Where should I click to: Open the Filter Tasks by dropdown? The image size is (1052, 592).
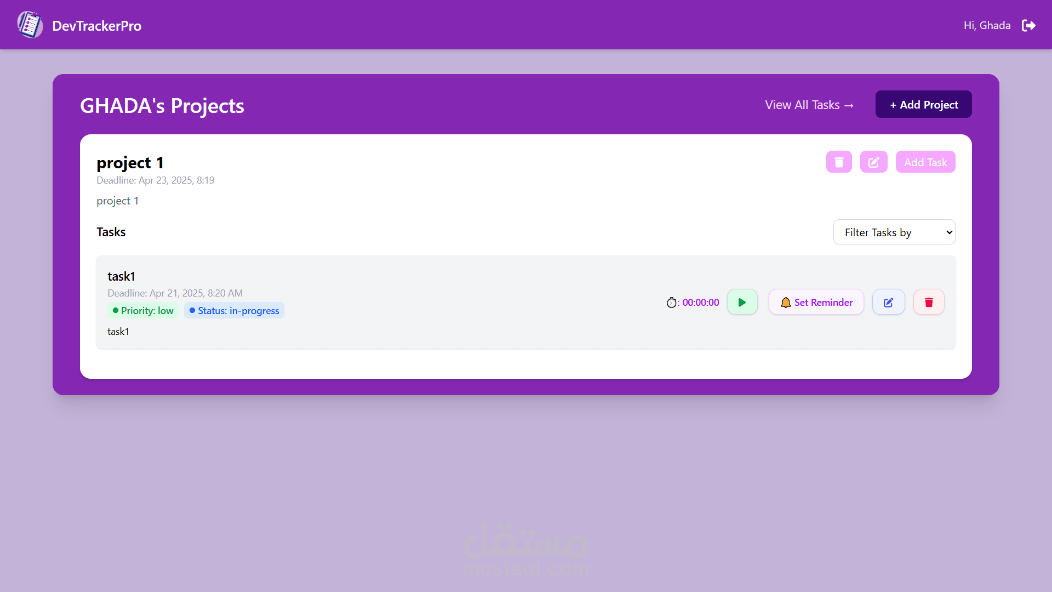coord(894,232)
